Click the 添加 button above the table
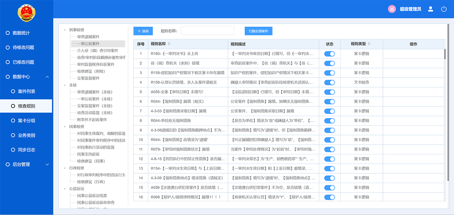Screen dimensions: 454x215 point(143,31)
